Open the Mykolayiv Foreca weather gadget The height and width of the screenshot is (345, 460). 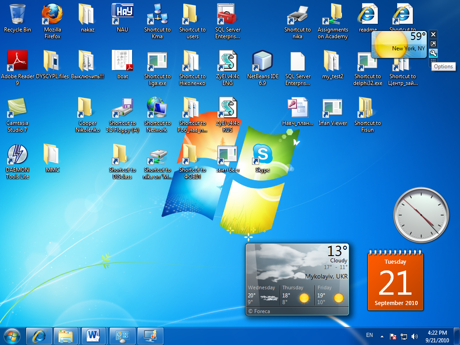click(297, 279)
